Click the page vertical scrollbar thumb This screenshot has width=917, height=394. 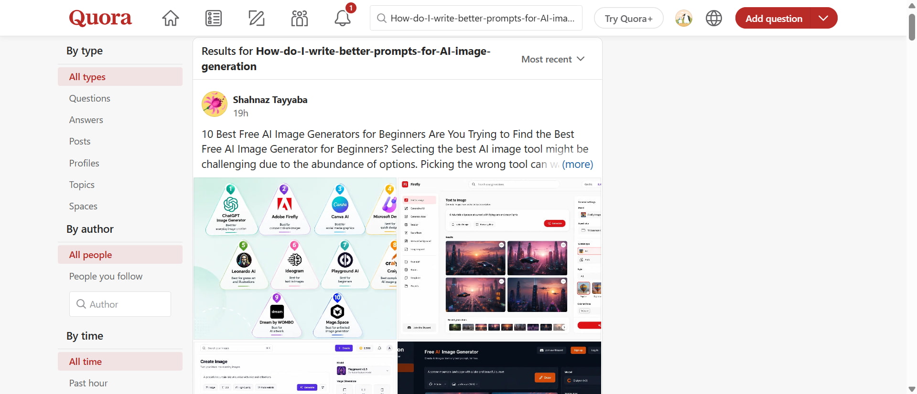(x=912, y=27)
